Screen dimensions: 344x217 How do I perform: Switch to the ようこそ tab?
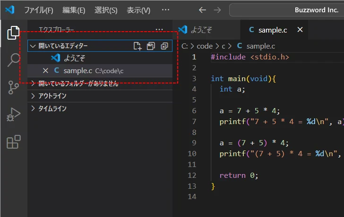201,30
